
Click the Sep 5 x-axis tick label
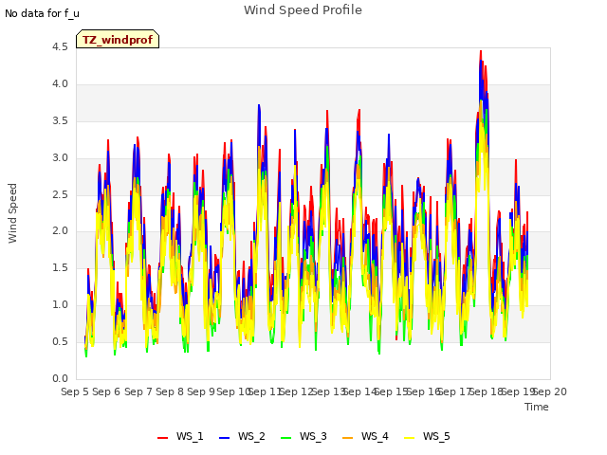(75, 391)
